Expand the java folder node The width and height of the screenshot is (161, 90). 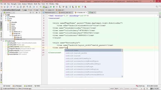click(x=6, y=18)
